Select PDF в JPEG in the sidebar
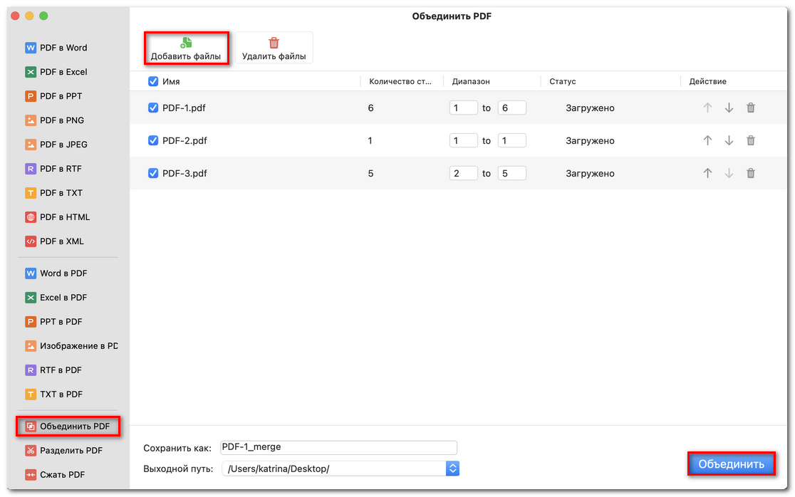 pyautogui.click(x=58, y=145)
